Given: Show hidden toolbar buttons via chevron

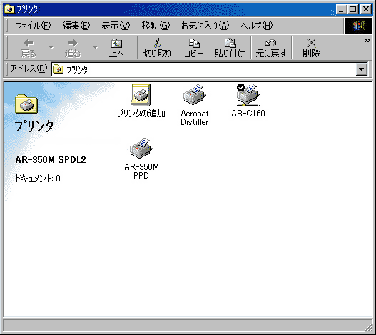Looking at the screenshot, I should [x=367, y=40].
